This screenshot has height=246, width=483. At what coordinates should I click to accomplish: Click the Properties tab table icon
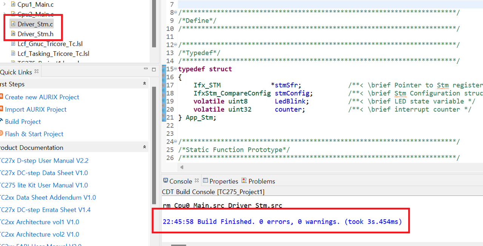coord(205,181)
